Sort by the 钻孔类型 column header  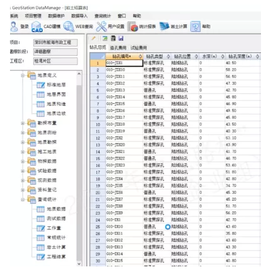coord(157,56)
